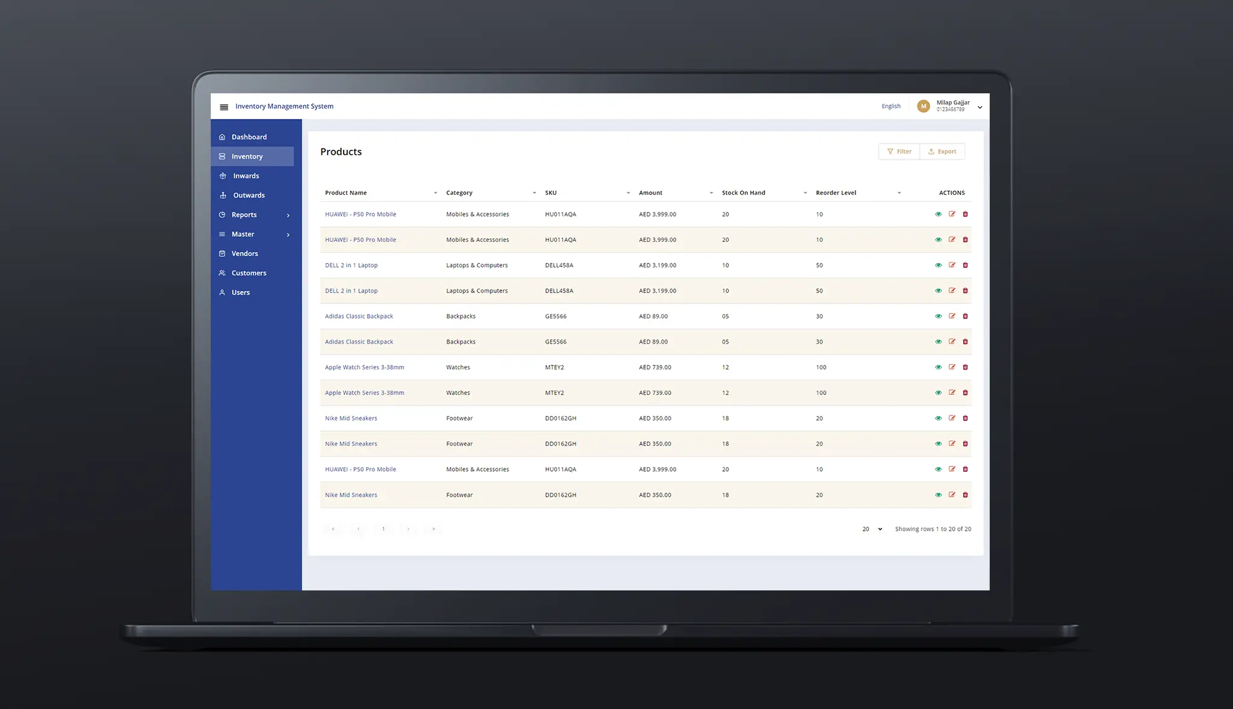
Task: Click the edit icon for Apple Watch Series 3-38mm
Action: click(x=952, y=367)
